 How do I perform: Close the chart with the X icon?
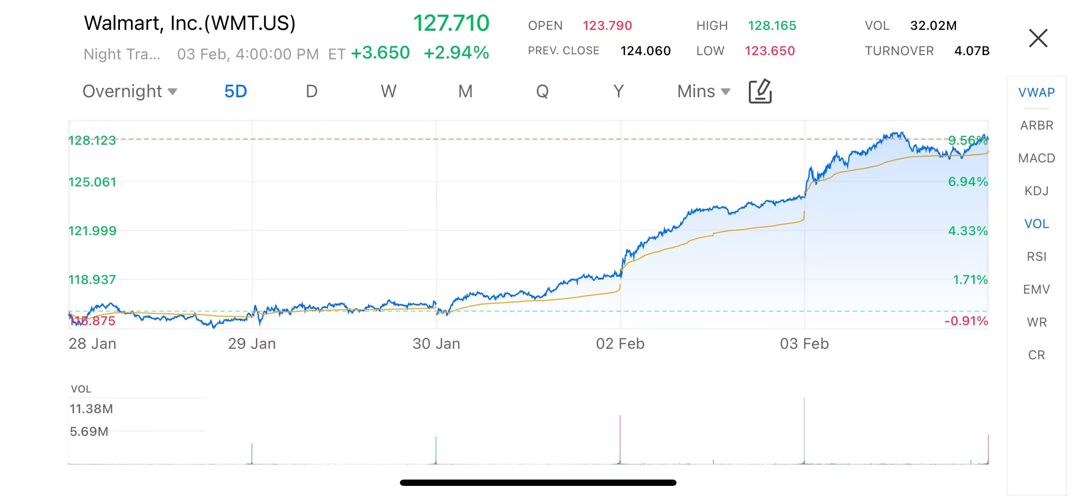click(1037, 38)
